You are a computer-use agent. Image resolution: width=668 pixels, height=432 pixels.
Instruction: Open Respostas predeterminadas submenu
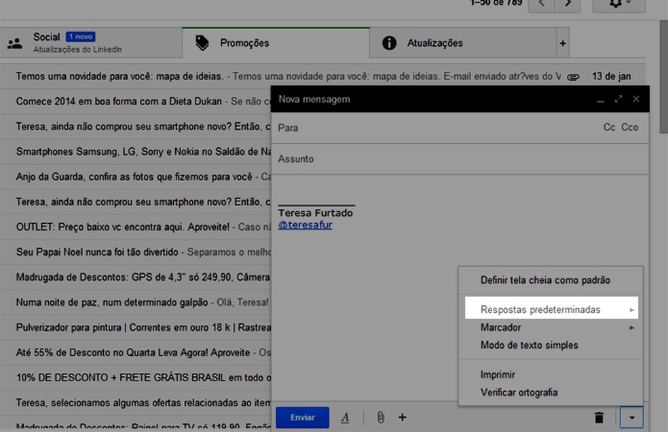pos(551,308)
